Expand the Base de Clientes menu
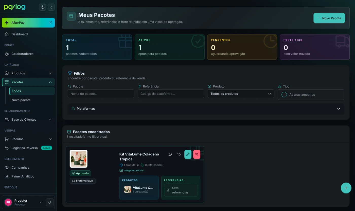The height and width of the screenshot is (211, 355). click(28, 120)
